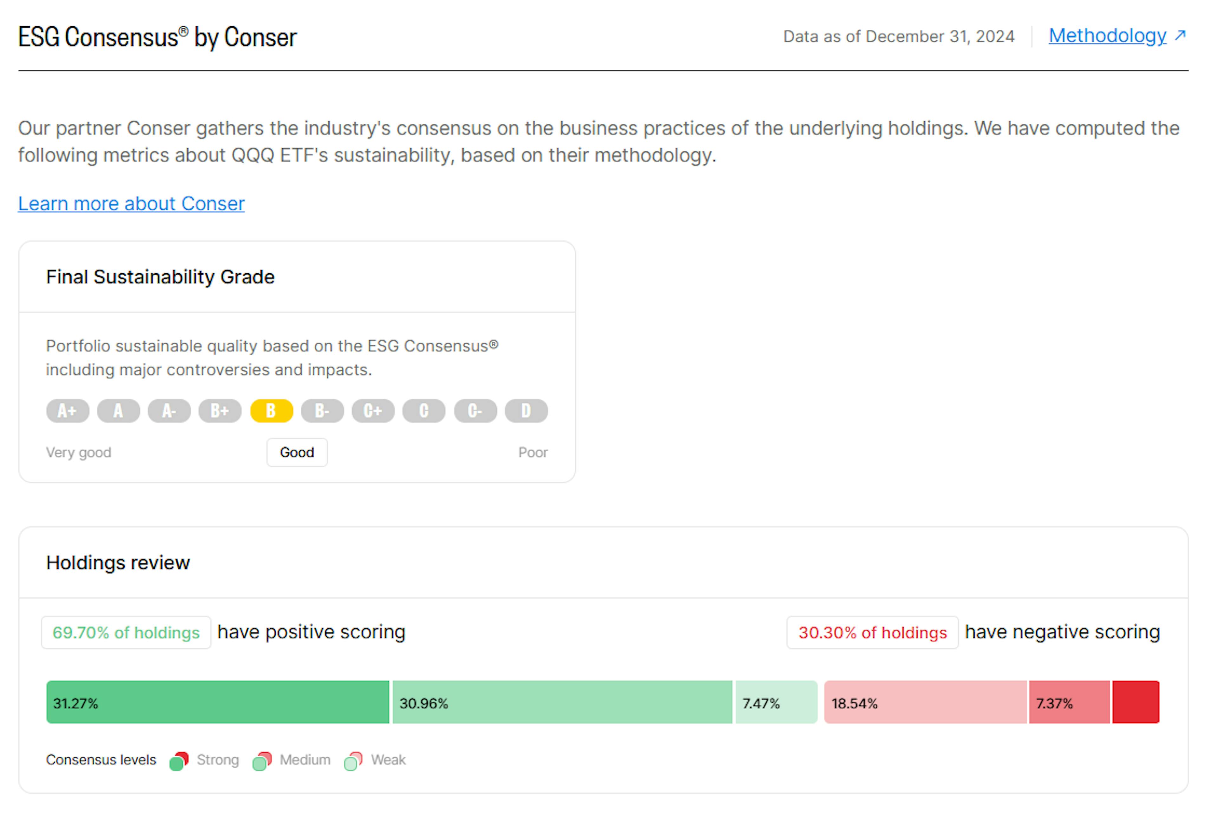Click the 30.30% of holdings chip
Viewport: 1218px width, 825px height.
pyautogui.click(x=872, y=632)
